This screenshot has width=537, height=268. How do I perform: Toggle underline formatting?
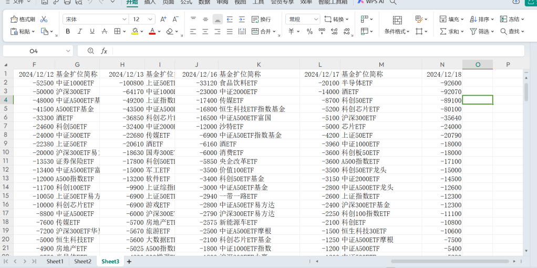(94, 32)
